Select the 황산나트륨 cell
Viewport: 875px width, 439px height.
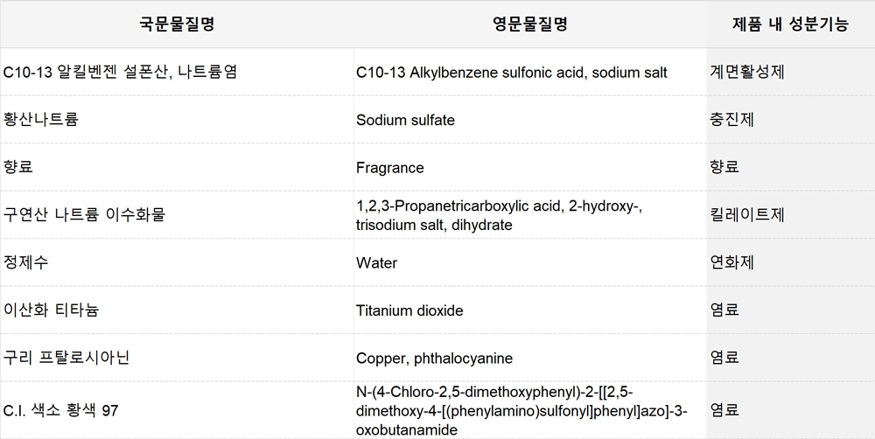coord(177,120)
